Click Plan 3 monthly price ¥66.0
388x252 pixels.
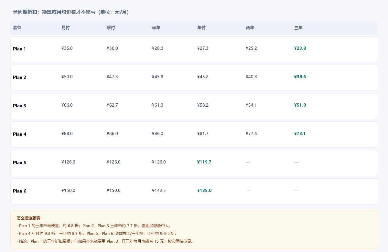[x=67, y=105]
